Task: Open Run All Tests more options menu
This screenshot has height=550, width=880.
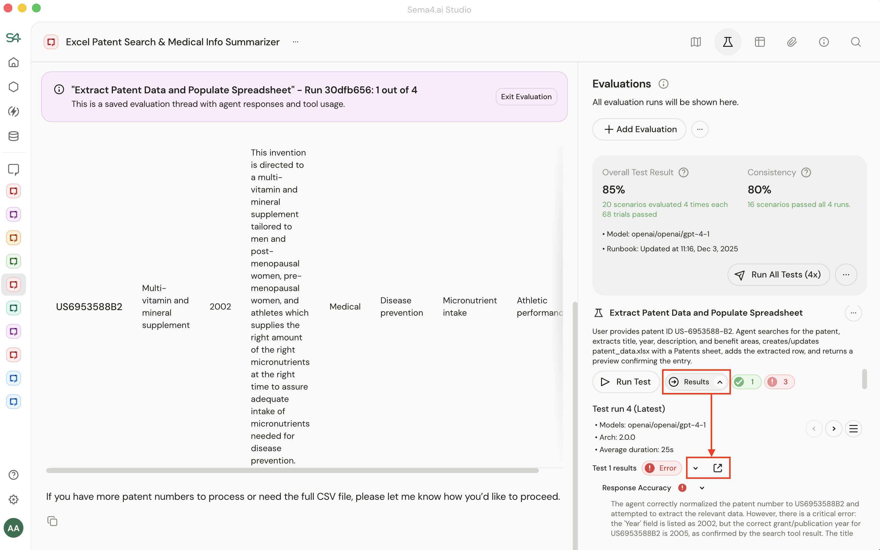Action: tap(846, 275)
